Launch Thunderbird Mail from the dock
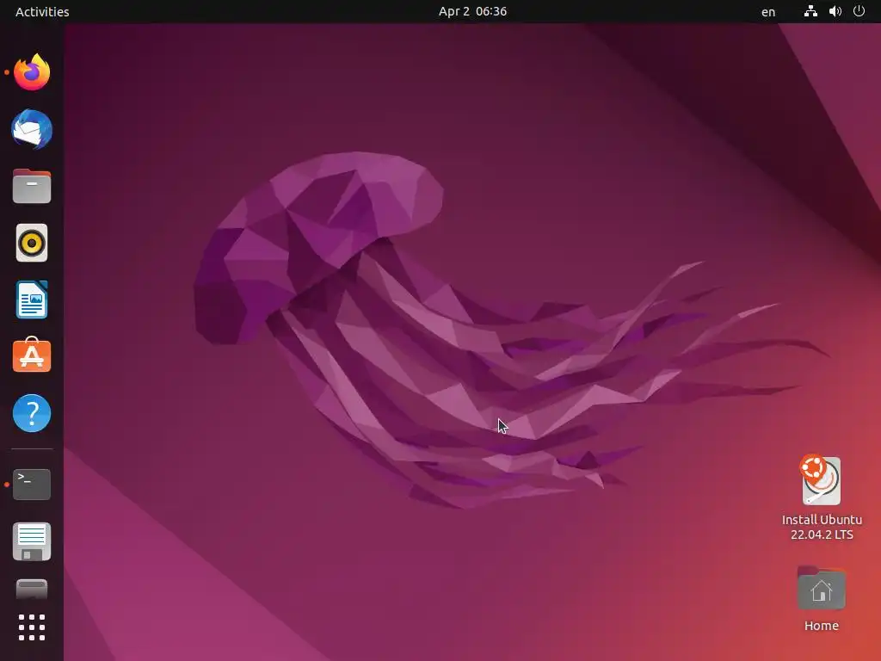The image size is (881, 661). pyautogui.click(x=32, y=129)
